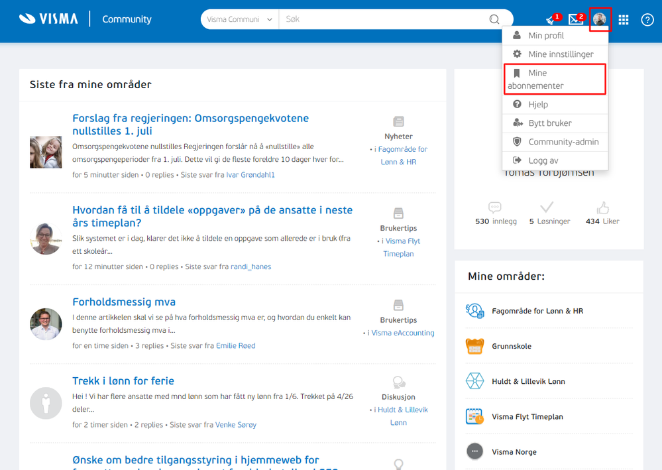Image resolution: width=662 pixels, height=470 pixels.
Task: Click the Visma Flyt Timeplan calendar icon
Action: (474, 416)
